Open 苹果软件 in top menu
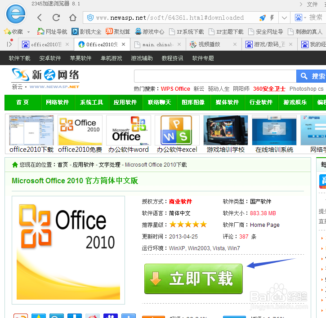This screenshot has height=318, width=326. click(x=80, y=58)
